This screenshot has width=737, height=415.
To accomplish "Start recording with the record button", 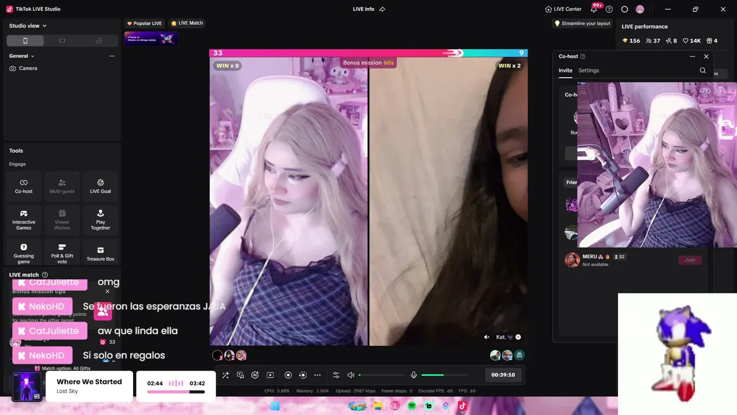I will 288,375.
